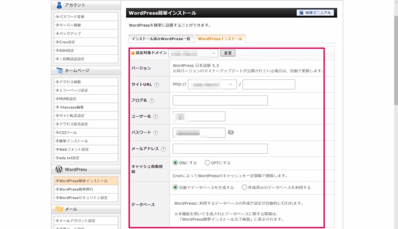The width and height of the screenshot is (398, 229).
Task: Click the help icon beside サイトURL
Action: pyautogui.click(x=157, y=85)
